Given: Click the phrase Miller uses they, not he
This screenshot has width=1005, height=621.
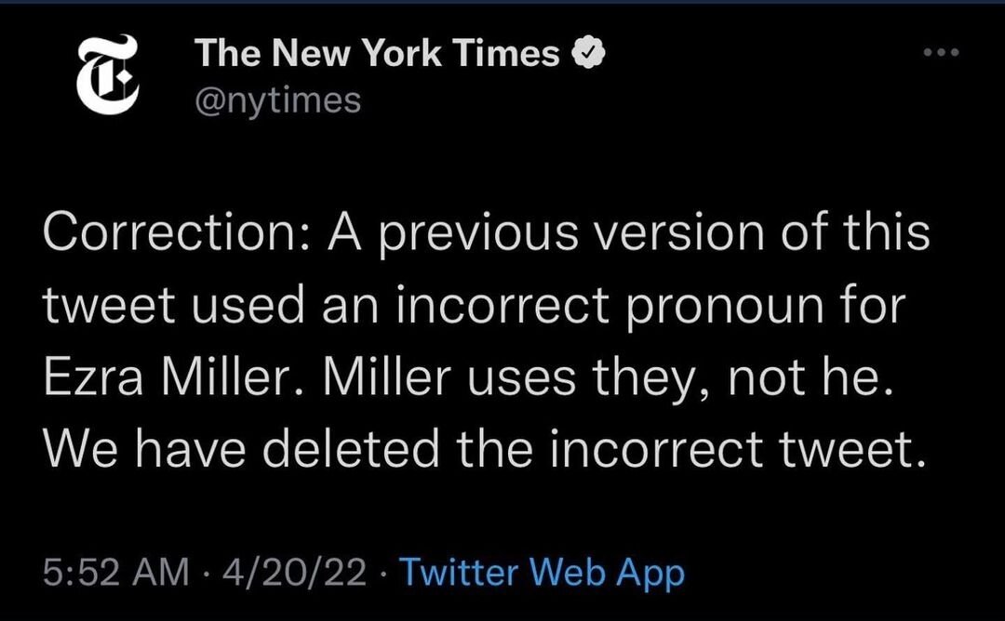Looking at the screenshot, I should 608,377.
